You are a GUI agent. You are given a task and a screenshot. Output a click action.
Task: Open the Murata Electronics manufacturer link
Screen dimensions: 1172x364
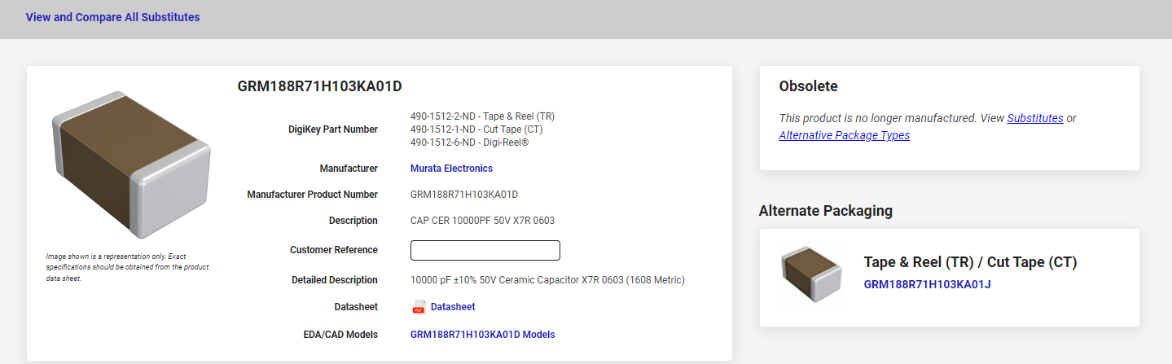click(x=451, y=169)
